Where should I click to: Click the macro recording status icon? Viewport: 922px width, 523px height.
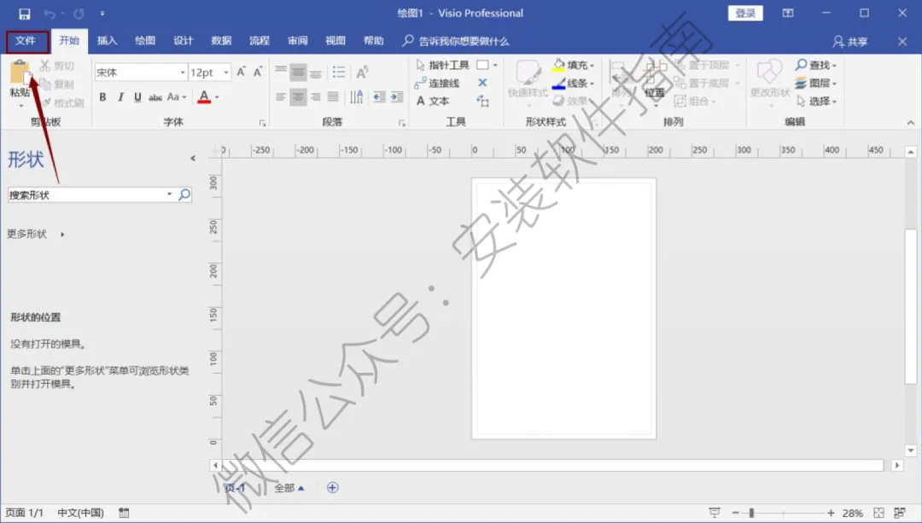point(124,513)
